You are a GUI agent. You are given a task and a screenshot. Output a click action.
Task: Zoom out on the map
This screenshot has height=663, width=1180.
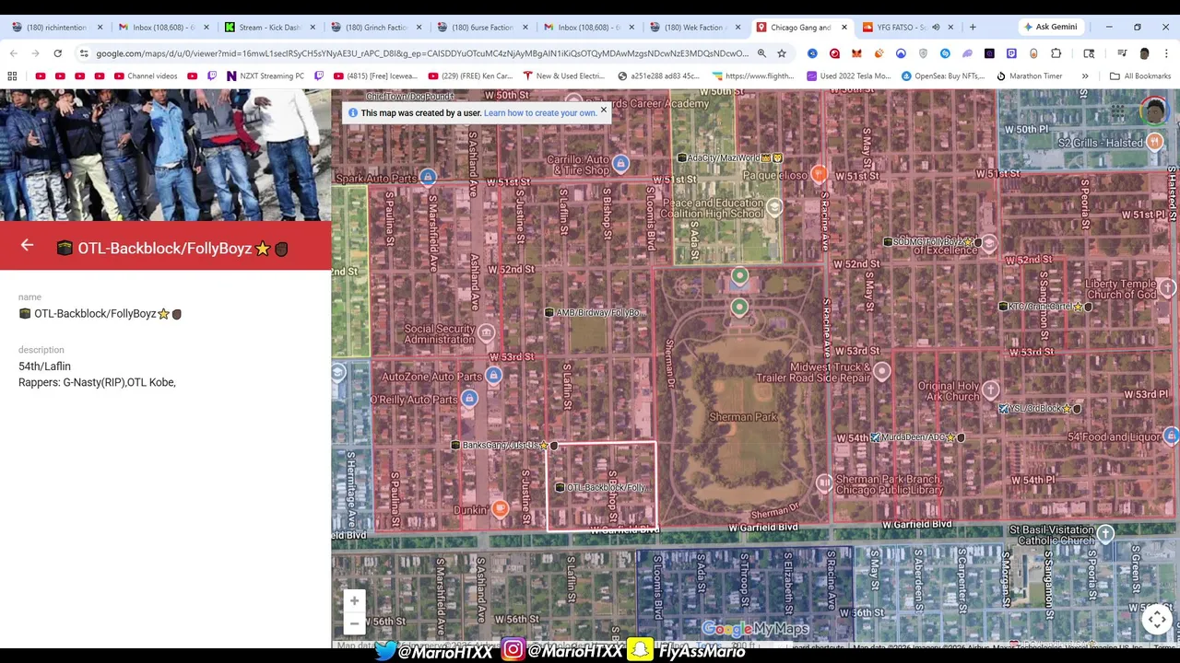point(354,623)
